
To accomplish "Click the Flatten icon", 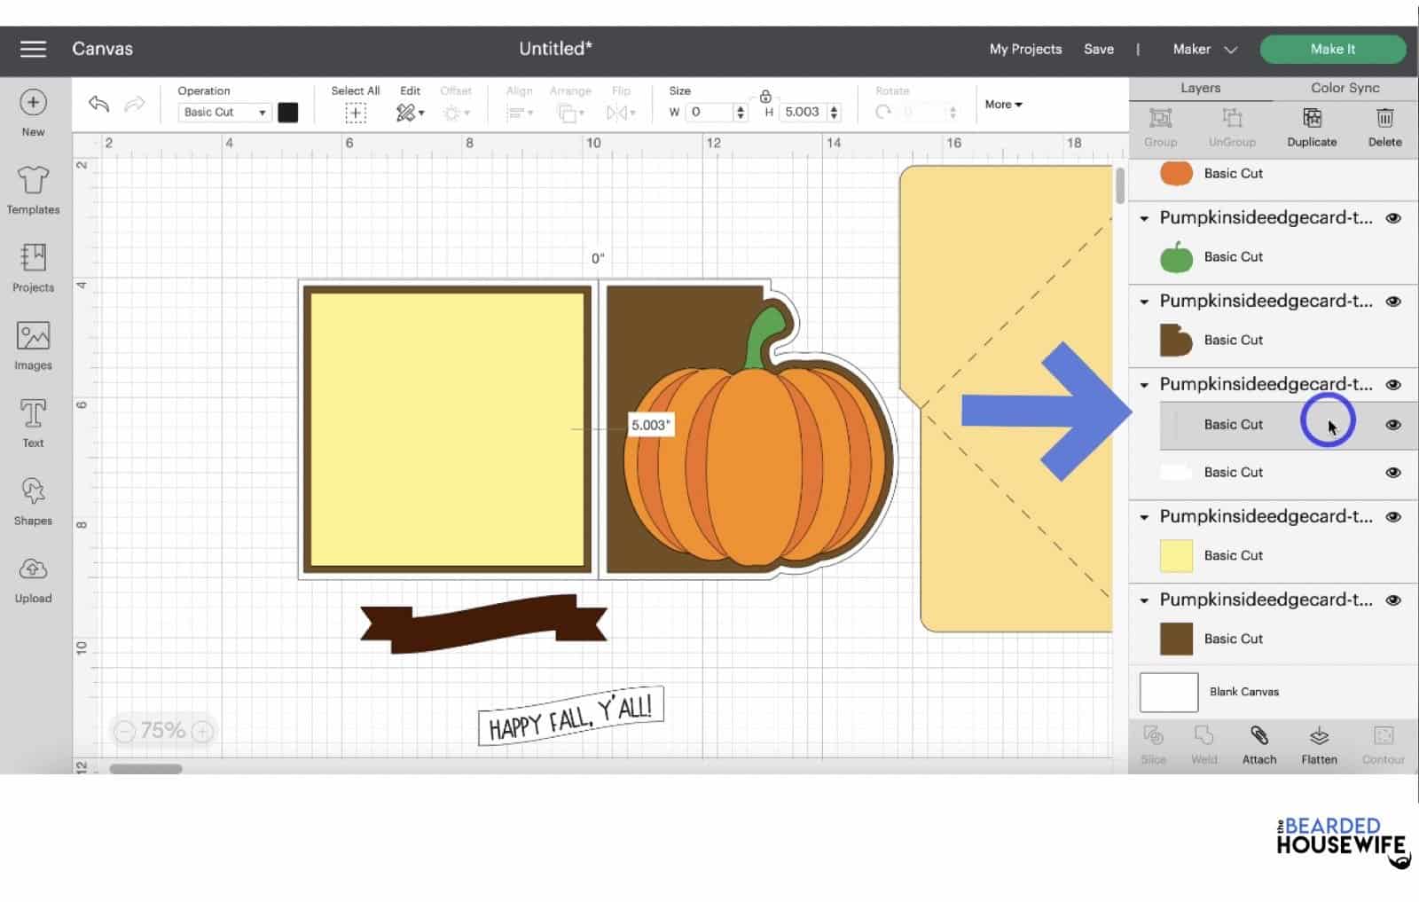I will [1319, 743].
